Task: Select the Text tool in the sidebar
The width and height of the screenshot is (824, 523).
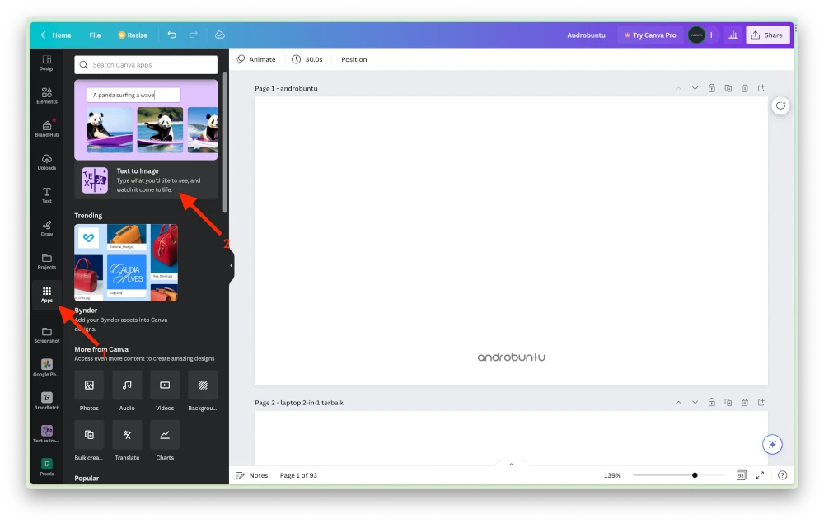Action: click(46, 193)
